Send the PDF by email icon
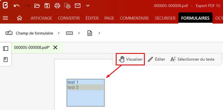Image resolution: width=223 pixels, height=110 pixels. tap(78, 6)
